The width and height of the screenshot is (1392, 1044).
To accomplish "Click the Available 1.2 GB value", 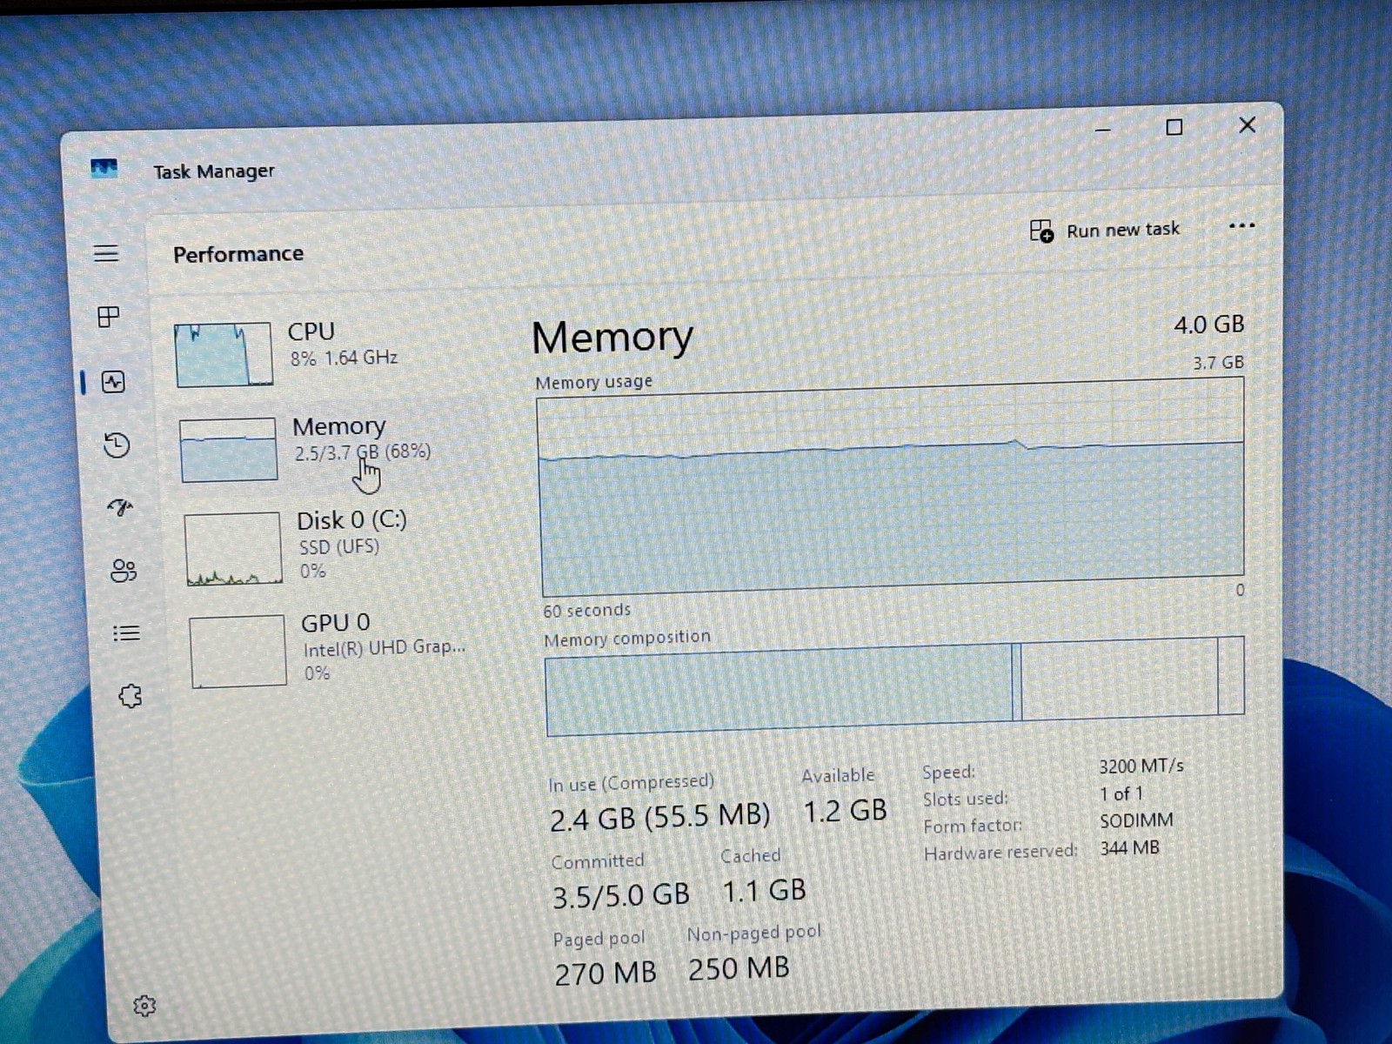I will 844,812.
